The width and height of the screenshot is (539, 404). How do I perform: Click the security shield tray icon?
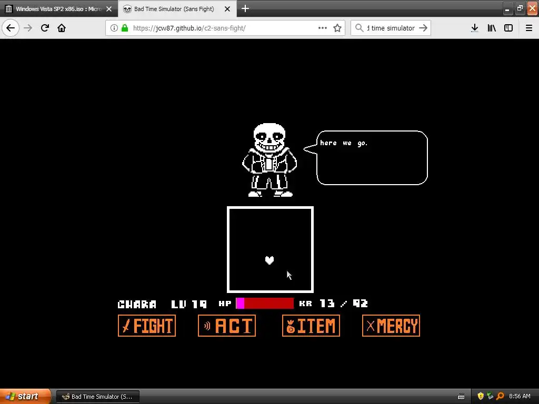(x=481, y=397)
